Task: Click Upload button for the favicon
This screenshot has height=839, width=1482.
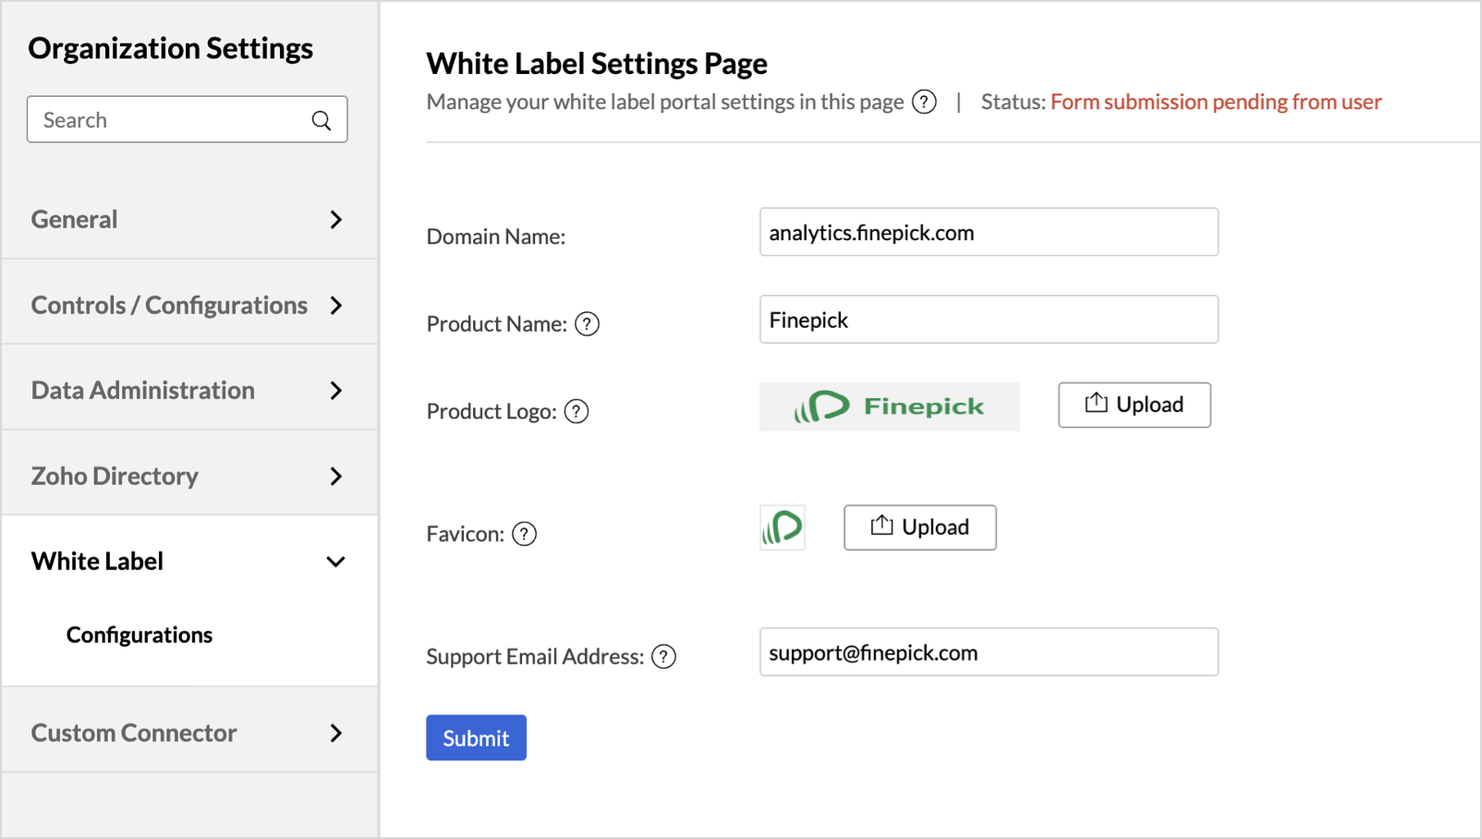Action: click(x=919, y=528)
